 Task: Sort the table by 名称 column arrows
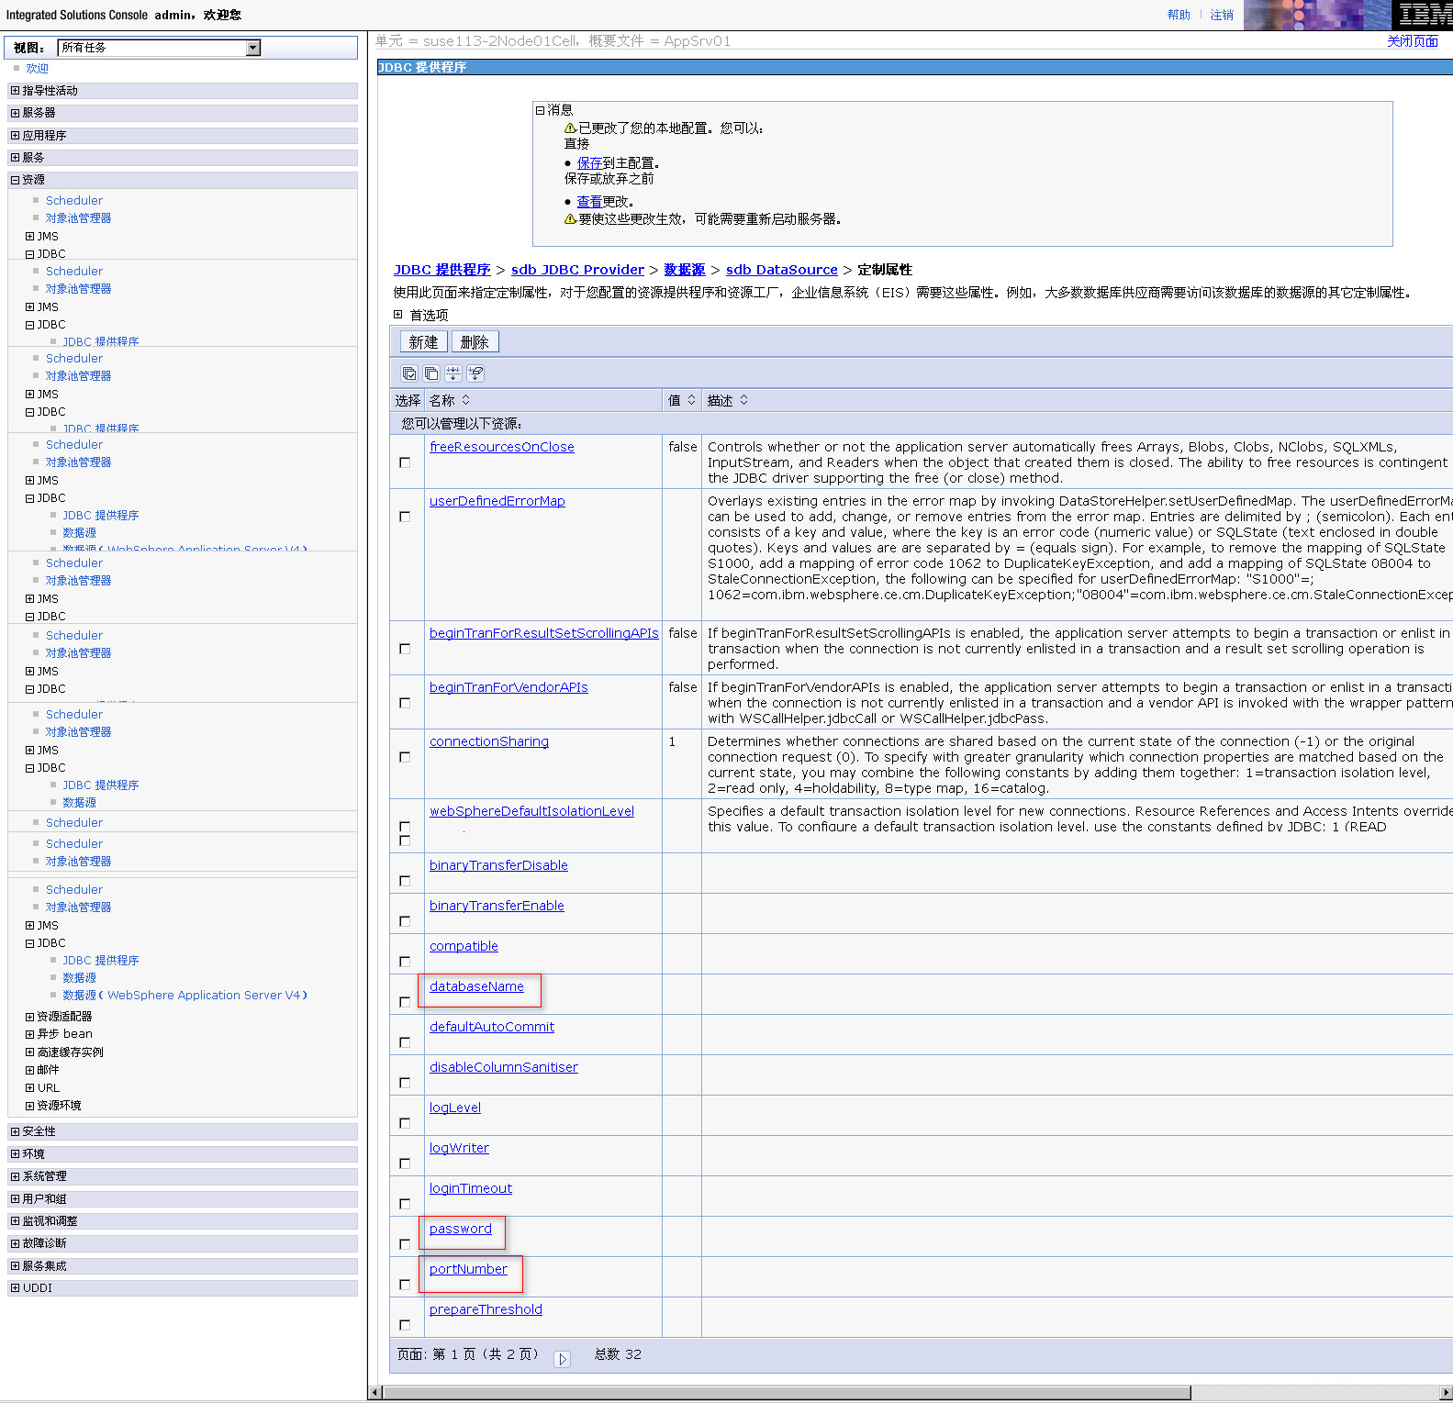465,400
